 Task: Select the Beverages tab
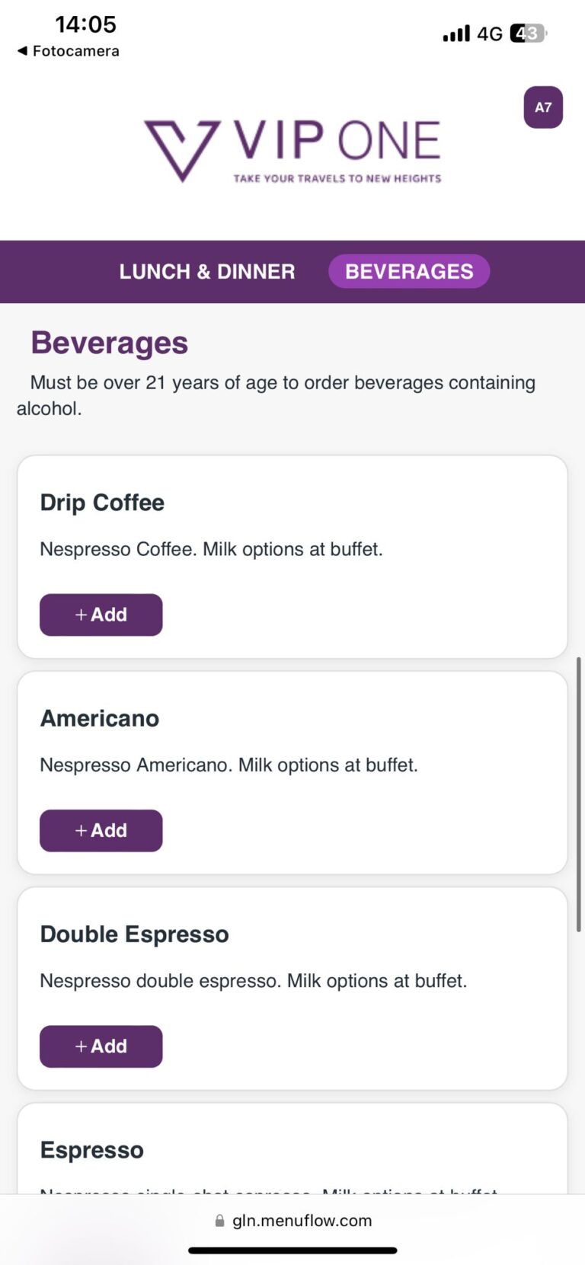tap(409, 272)
